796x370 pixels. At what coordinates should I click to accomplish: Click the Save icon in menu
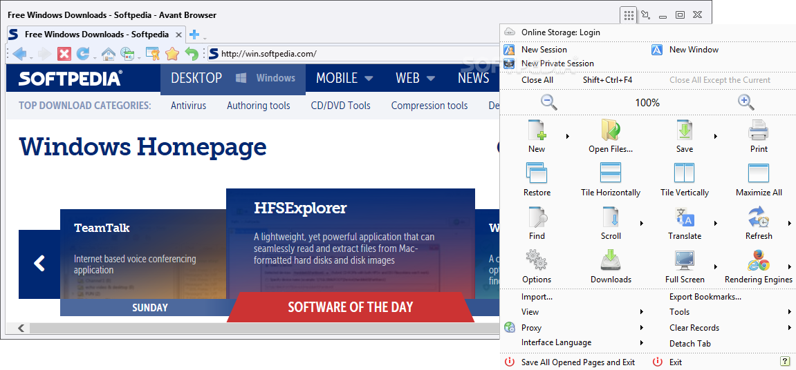685,130
